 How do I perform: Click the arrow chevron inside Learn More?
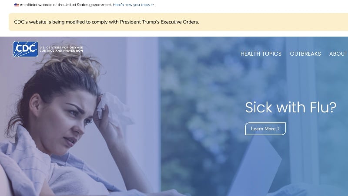278,128
